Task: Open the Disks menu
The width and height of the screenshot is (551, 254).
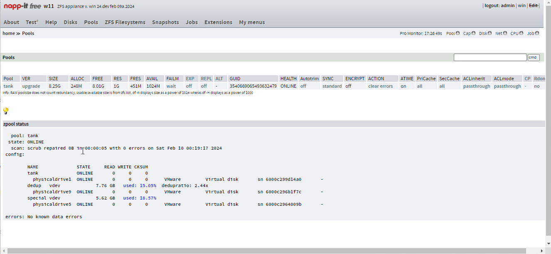Action: coord(71,22)
